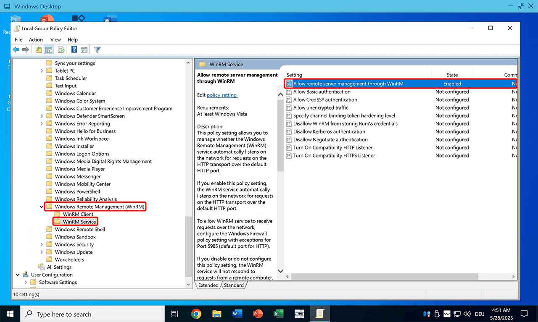Click the 'policy setting' edit link
This screenshot has width=538, height=322.
coord(222,95)
